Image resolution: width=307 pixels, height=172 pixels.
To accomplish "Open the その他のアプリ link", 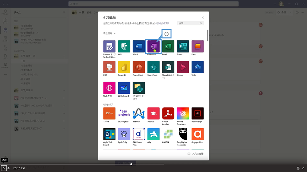I will coord(162,24).
